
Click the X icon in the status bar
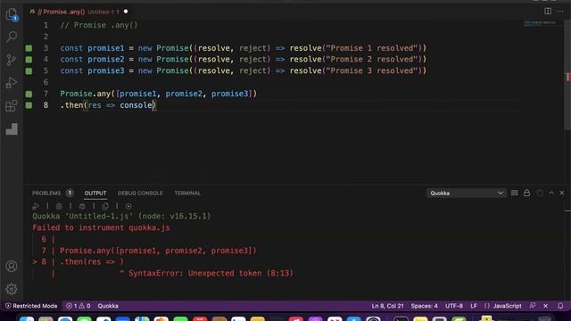tap(545, 306)
